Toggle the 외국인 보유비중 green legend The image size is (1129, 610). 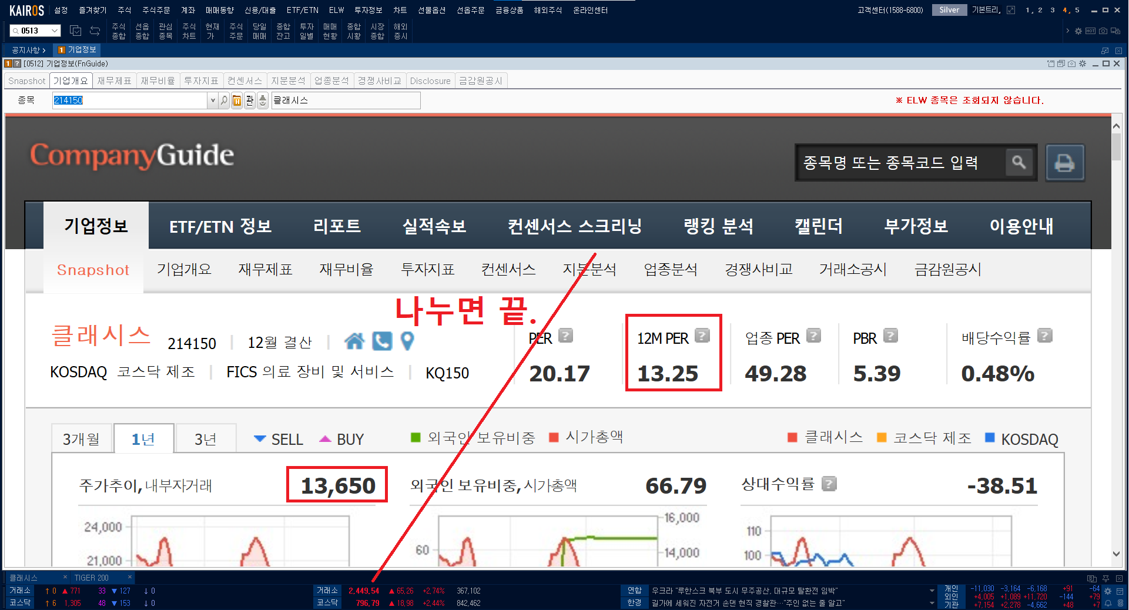click(x=473, y=438)
